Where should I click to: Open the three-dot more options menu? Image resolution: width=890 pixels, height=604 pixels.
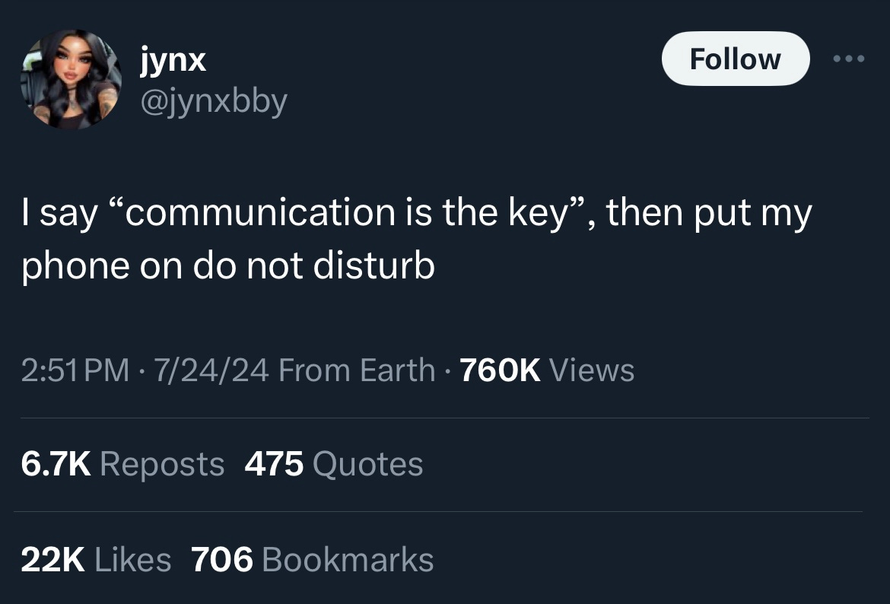(849, 59)
